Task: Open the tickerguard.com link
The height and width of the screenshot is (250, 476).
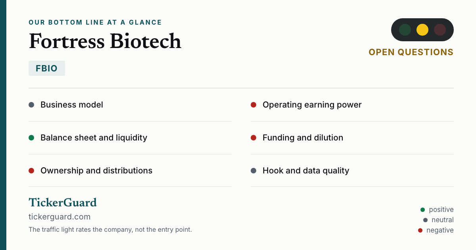Action: point(59,217)
